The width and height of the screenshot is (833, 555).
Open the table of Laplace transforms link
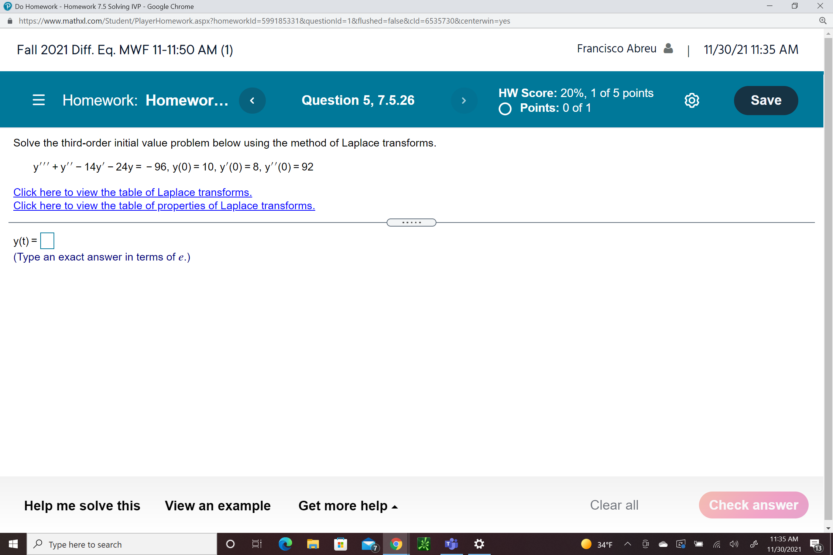[132, 192]
